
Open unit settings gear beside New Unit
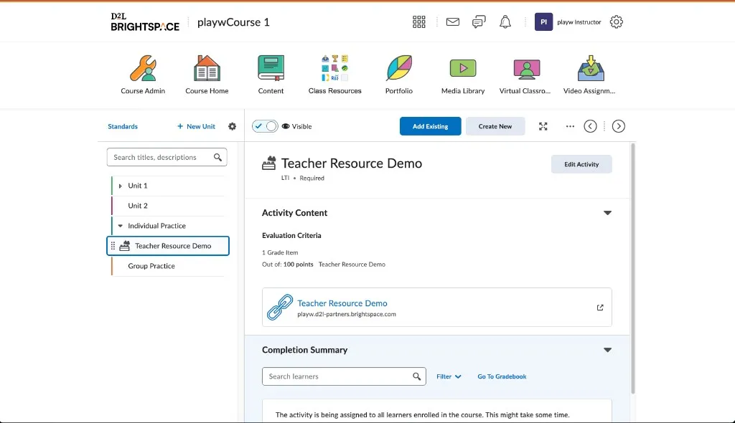[232, 126]
